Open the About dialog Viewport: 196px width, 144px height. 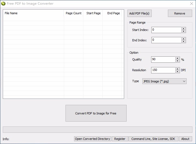[185, 139]
